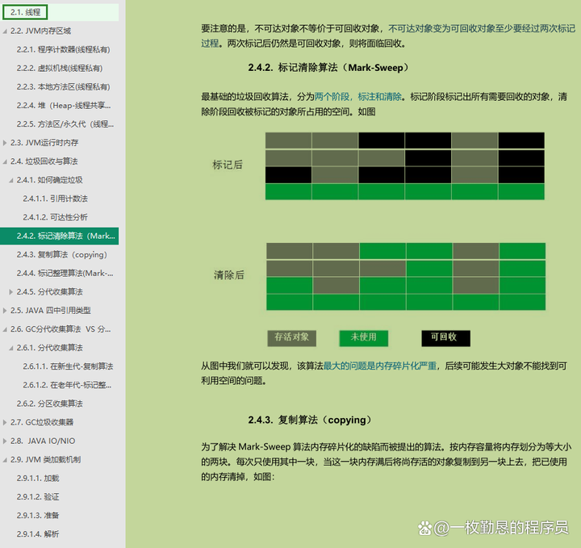
Task: Open 2.2.4. 堆 (Heap-线程共享 entry
Action: coord(64,106)
